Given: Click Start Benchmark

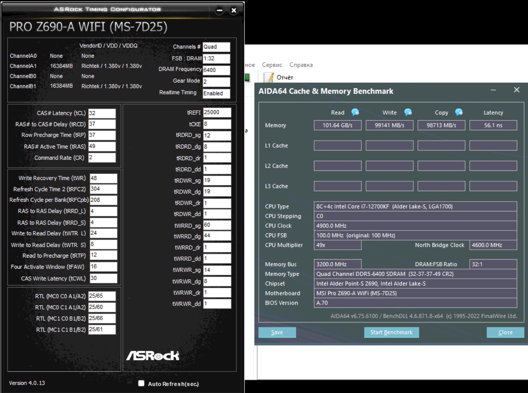Looking at the screenshot, I should click(391, 332).
